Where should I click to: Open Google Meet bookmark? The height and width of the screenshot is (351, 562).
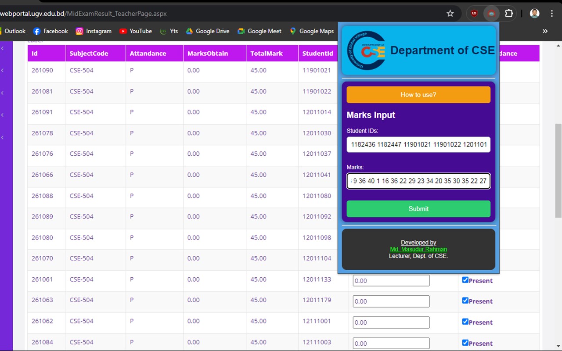(x=259, y=31)
